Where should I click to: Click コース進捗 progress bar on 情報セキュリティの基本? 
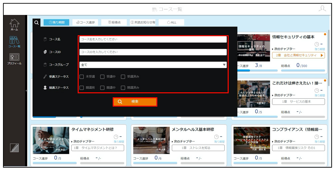coord(257,71)
